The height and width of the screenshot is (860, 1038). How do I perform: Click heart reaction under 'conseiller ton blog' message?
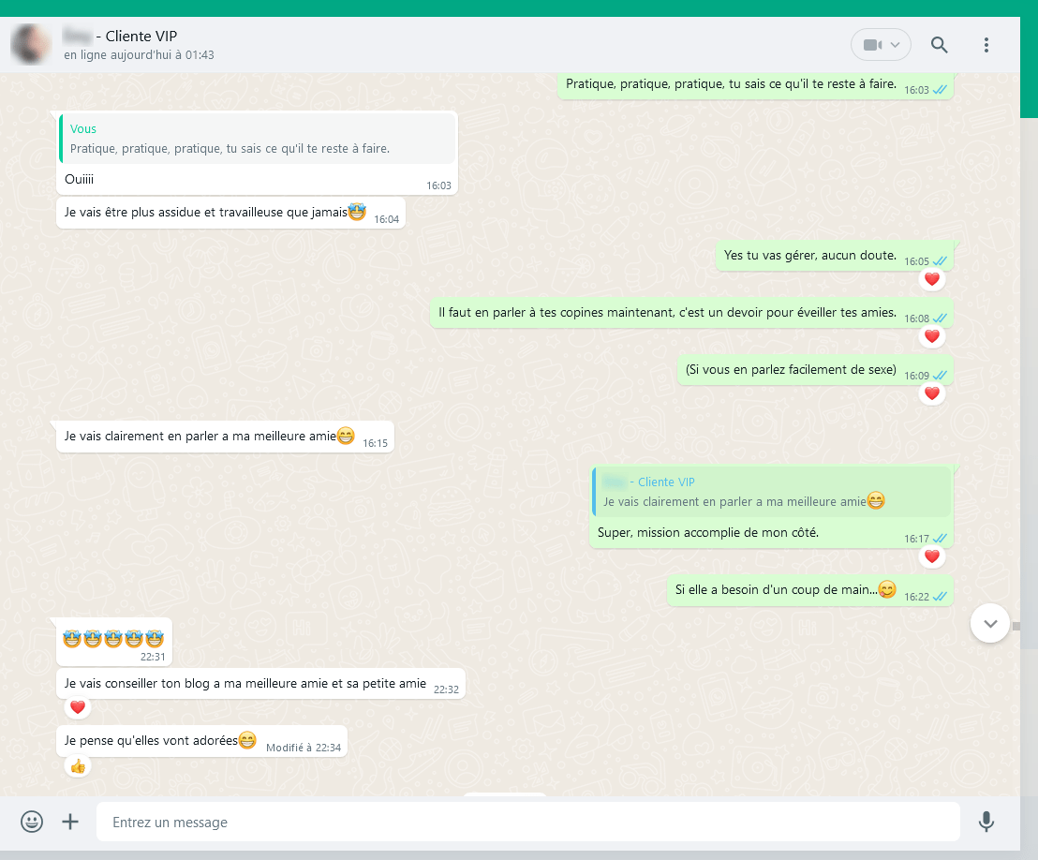(78, 707)
